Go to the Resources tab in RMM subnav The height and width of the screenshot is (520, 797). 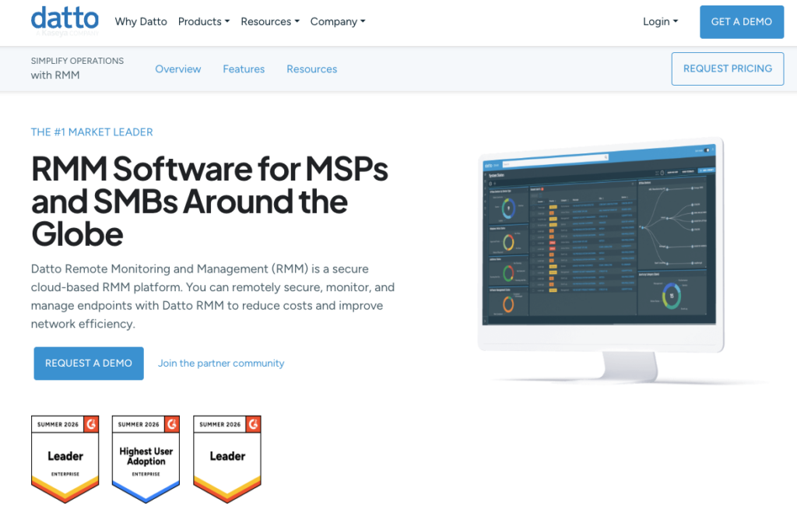click(311, 69)
